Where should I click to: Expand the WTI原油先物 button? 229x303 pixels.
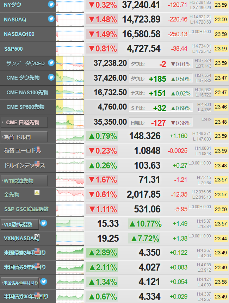point(24,181)
